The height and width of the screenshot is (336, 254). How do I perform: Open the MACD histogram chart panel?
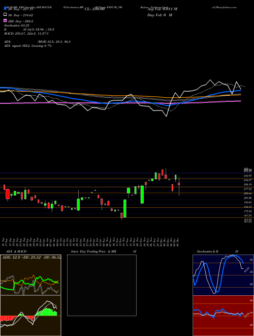[30, 316]
